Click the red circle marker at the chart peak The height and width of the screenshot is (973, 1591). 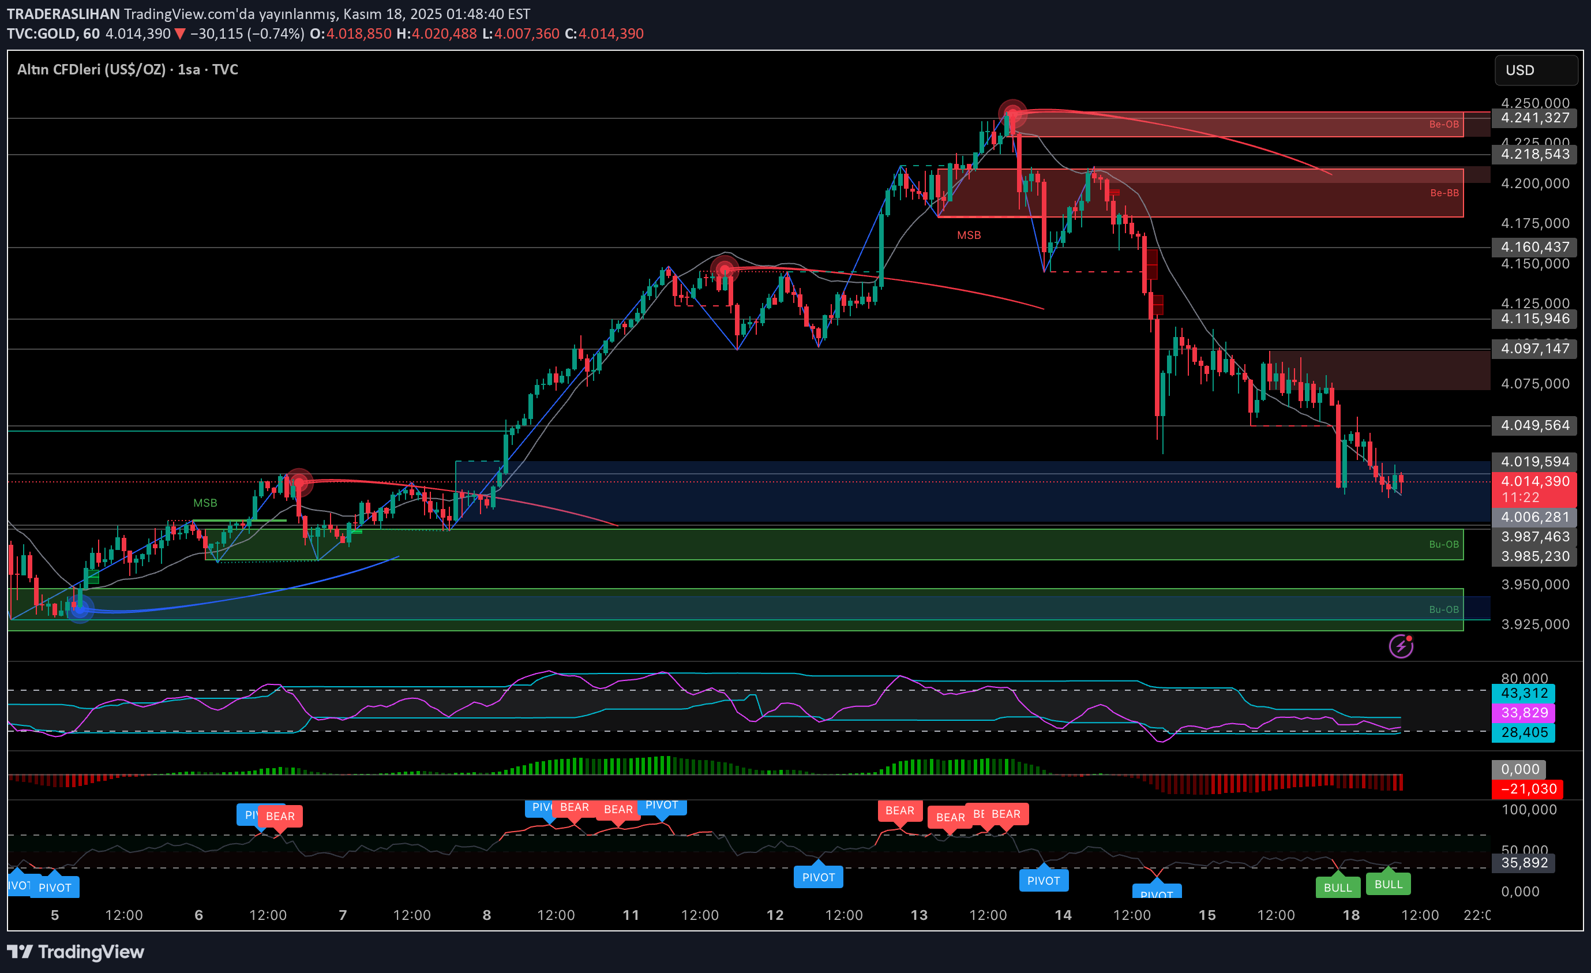pos(1012,114)
